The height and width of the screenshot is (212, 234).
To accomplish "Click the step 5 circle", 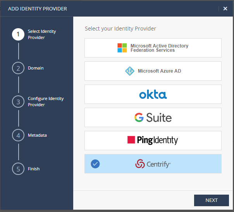I will click(18, 169).
